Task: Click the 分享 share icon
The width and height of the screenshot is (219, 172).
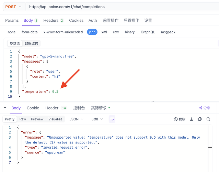Action: point(204,108)
